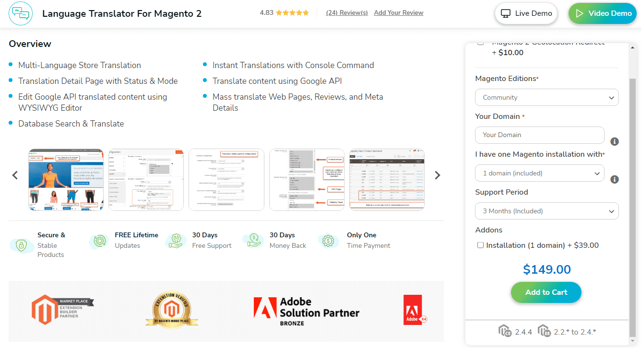Click the $149.00 price text
Screen dimensions: 641x348
point(547,269)
